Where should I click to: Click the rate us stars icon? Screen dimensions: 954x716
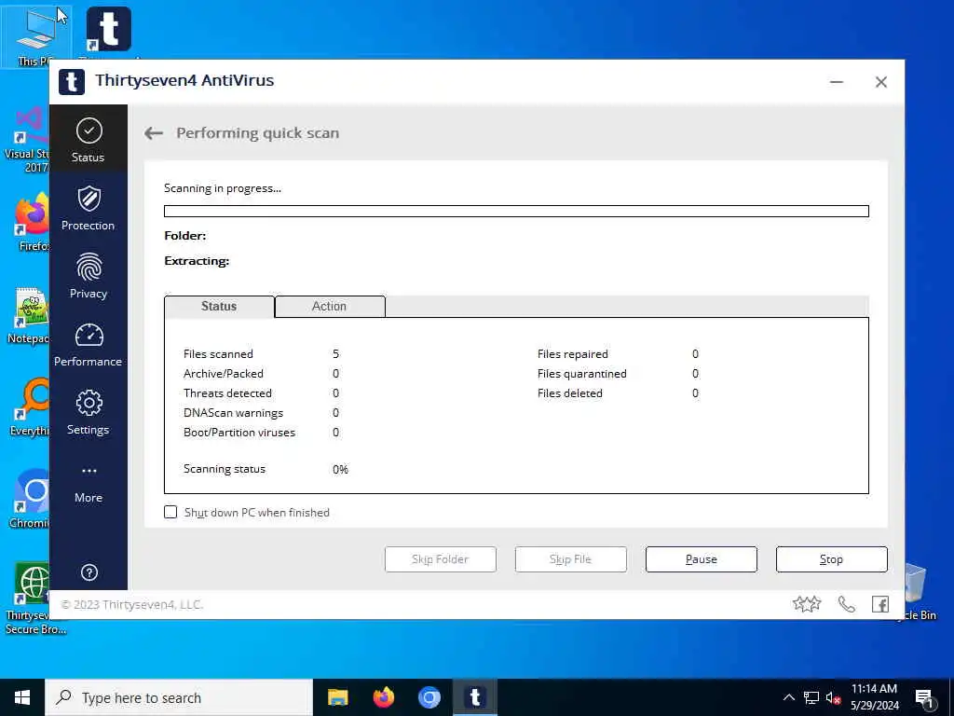[x=807, y=604]
